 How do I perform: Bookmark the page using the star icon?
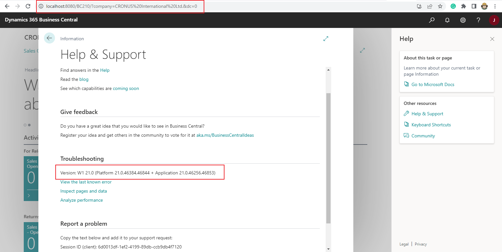[440, 6]
